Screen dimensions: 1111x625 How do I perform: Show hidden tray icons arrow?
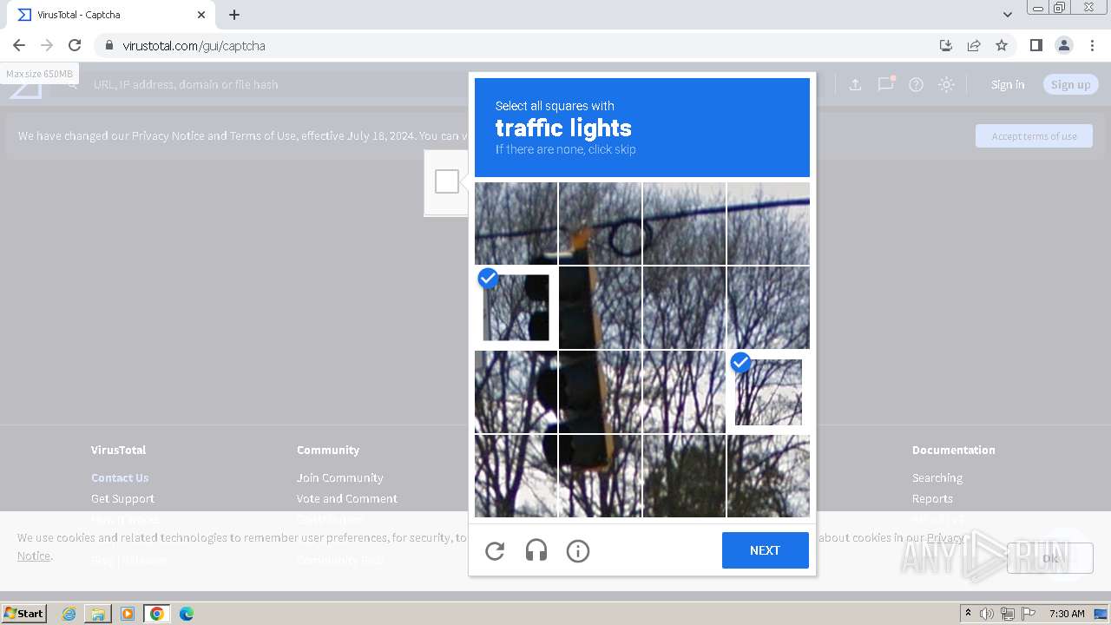968,614
